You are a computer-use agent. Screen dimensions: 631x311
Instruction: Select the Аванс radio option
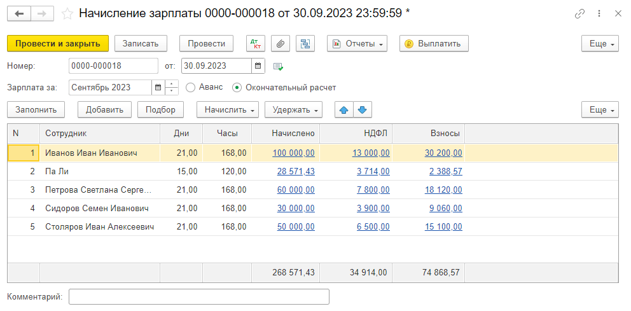[190, 87]
